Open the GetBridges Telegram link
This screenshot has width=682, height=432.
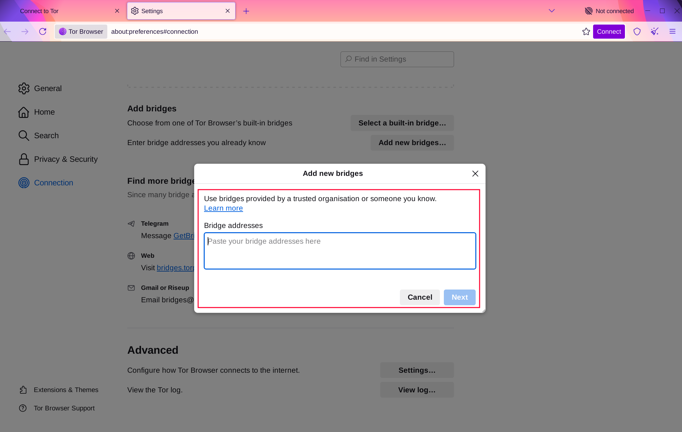click(x=184, y=236)
